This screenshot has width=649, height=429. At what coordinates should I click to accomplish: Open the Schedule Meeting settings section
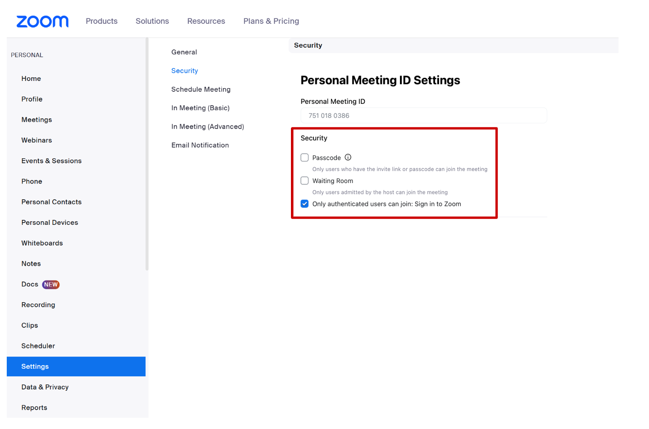click(x=201, y=89)
